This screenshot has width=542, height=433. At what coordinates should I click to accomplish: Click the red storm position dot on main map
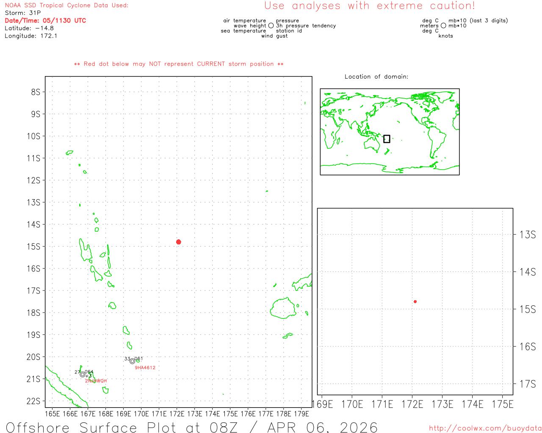tap(178, 242)
